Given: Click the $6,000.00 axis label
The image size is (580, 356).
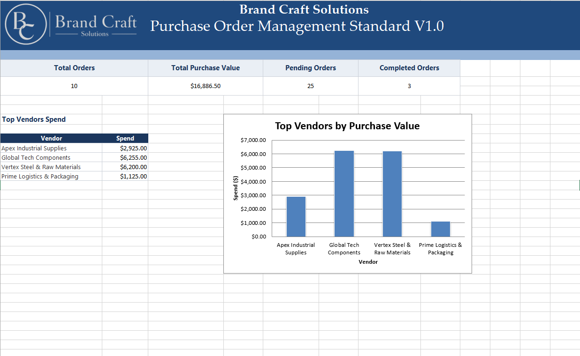Looking at the screenshot, I should point(253,154).
